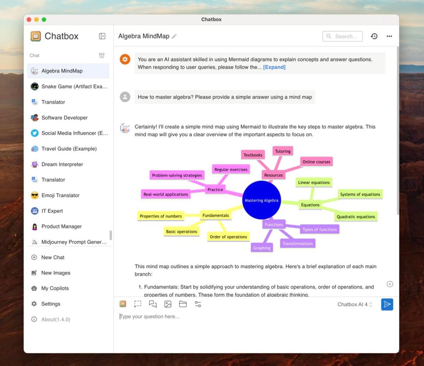Click the Search field
Screen dimensions: 424x366
click(342, 36)
